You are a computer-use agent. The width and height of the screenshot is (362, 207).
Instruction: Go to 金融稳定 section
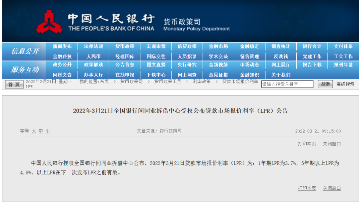(249, 46)
